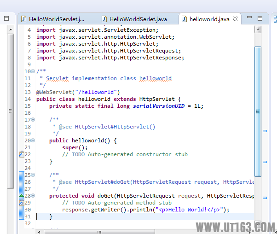277x234 pixels.
Task: Click the misspelled word helloworld in comment
Action: point(156,78)
